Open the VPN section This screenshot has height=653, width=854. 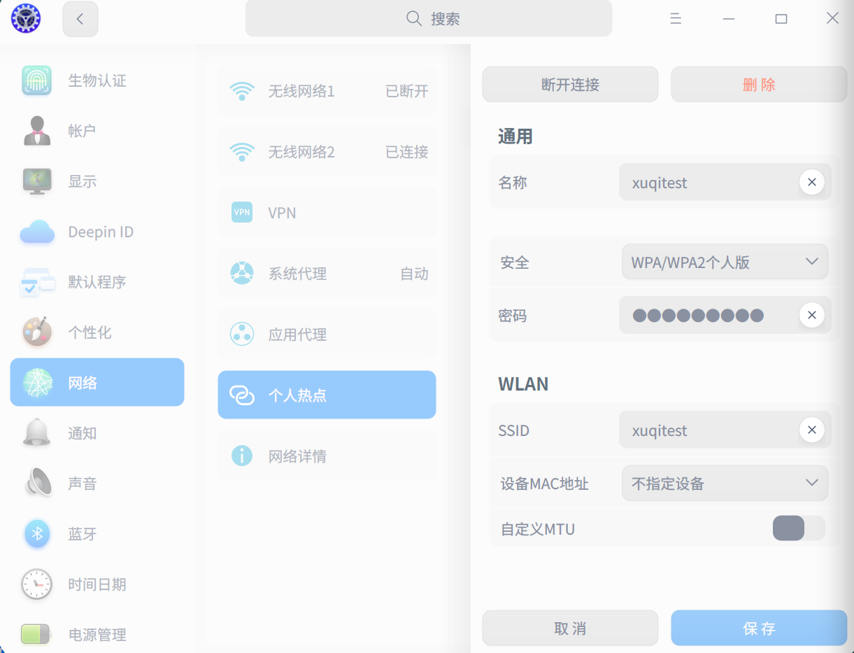pos(327,212)
